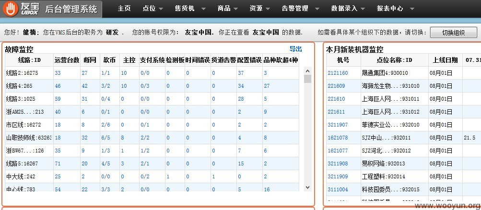Open machine number 3211907

[x=338, y=125]
